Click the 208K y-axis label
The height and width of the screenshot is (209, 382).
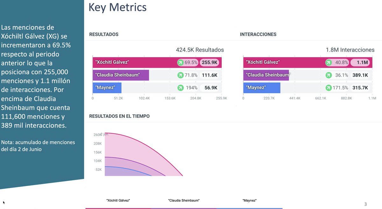97,144
